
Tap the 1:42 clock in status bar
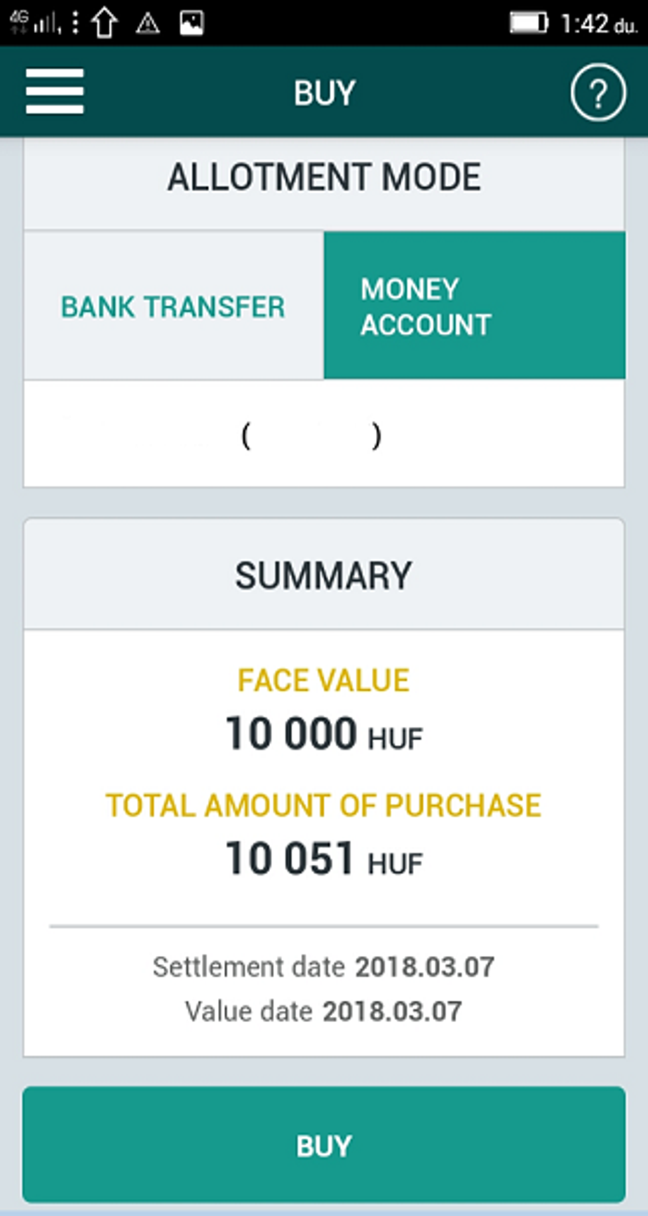tap(598, 24)
